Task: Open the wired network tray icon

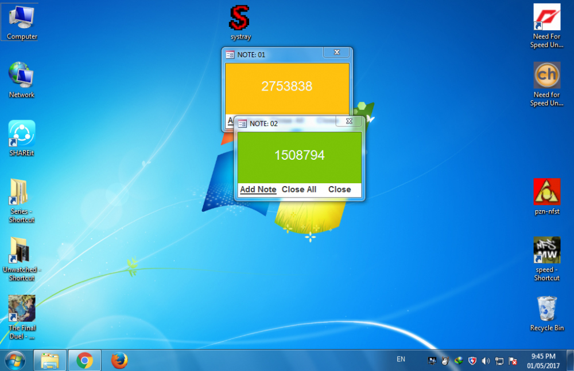Action: [x=499, y=361]
